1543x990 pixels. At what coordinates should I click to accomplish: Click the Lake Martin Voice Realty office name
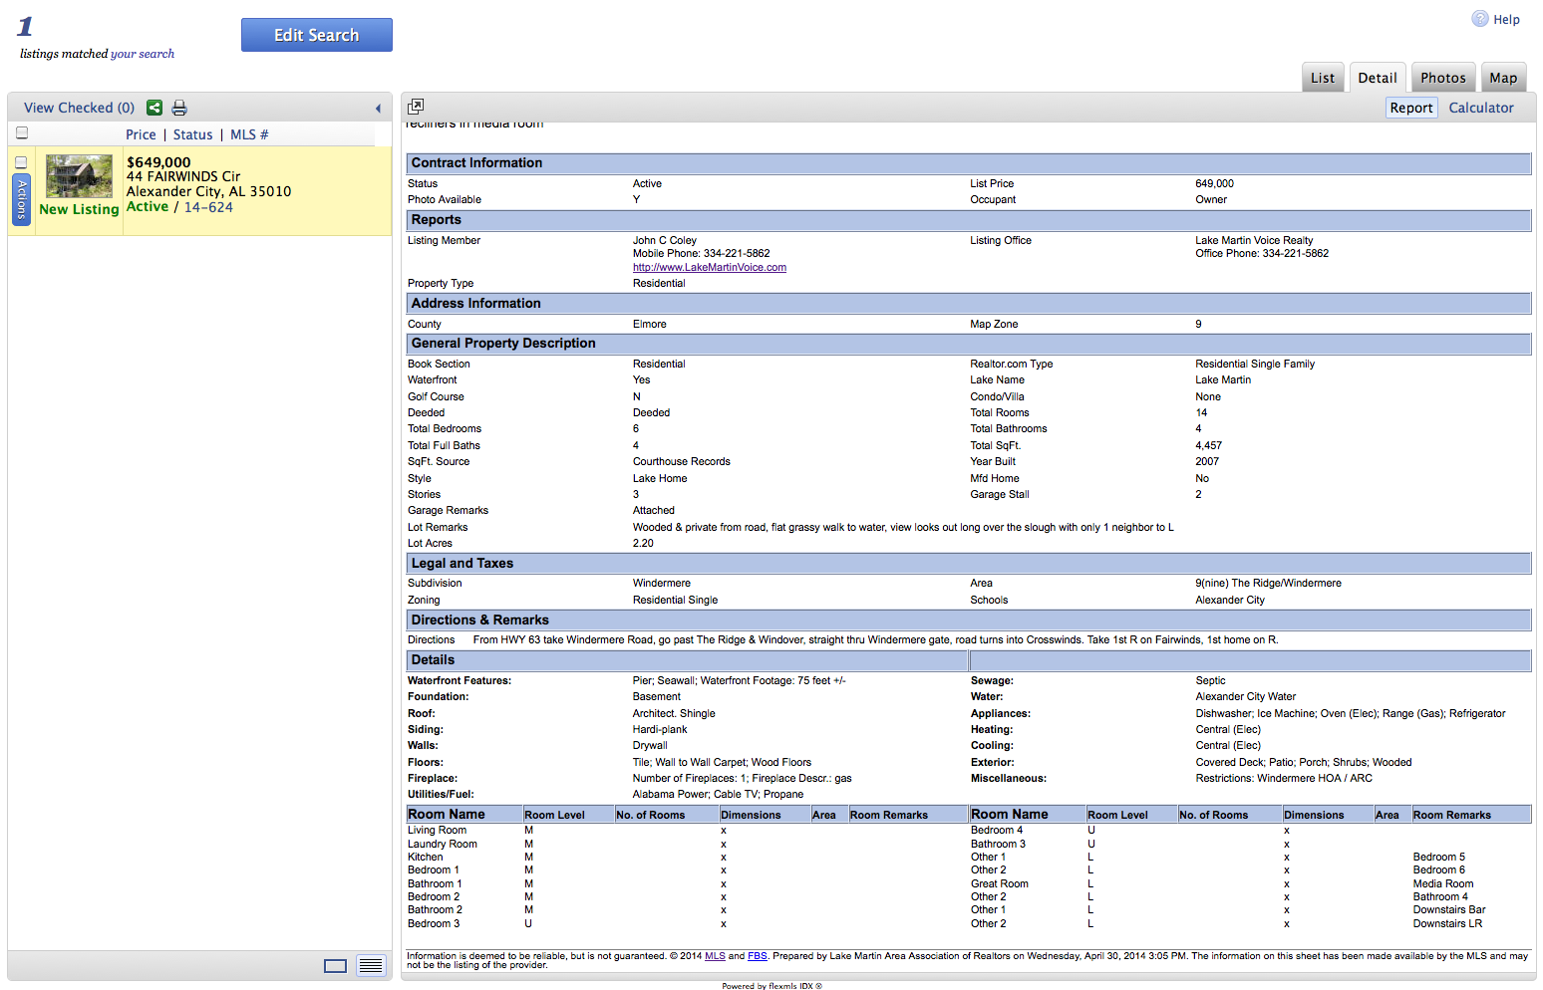pyautogui.click(x=1254, y=240)
